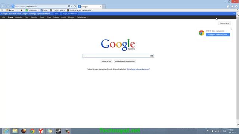Image resolution: width=239 pixels, height=134 pixels.
Task: Click the google.com.tr address field
Action: [40, 6]
